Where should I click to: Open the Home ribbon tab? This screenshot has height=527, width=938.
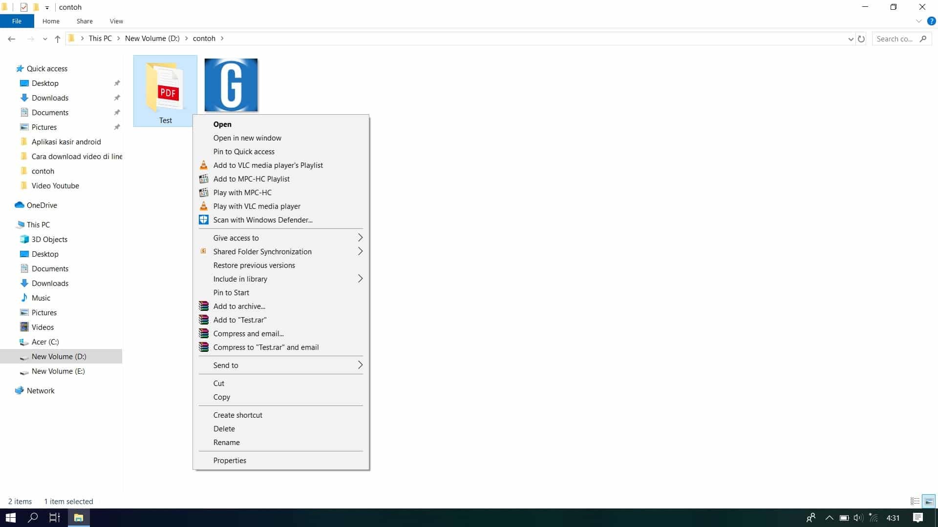pyautogui.click(x=51, y=21)
